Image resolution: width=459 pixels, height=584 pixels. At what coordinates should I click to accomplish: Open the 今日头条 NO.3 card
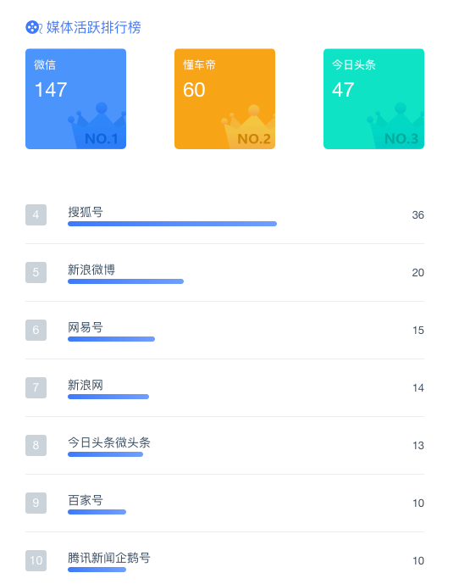[373, 98]
